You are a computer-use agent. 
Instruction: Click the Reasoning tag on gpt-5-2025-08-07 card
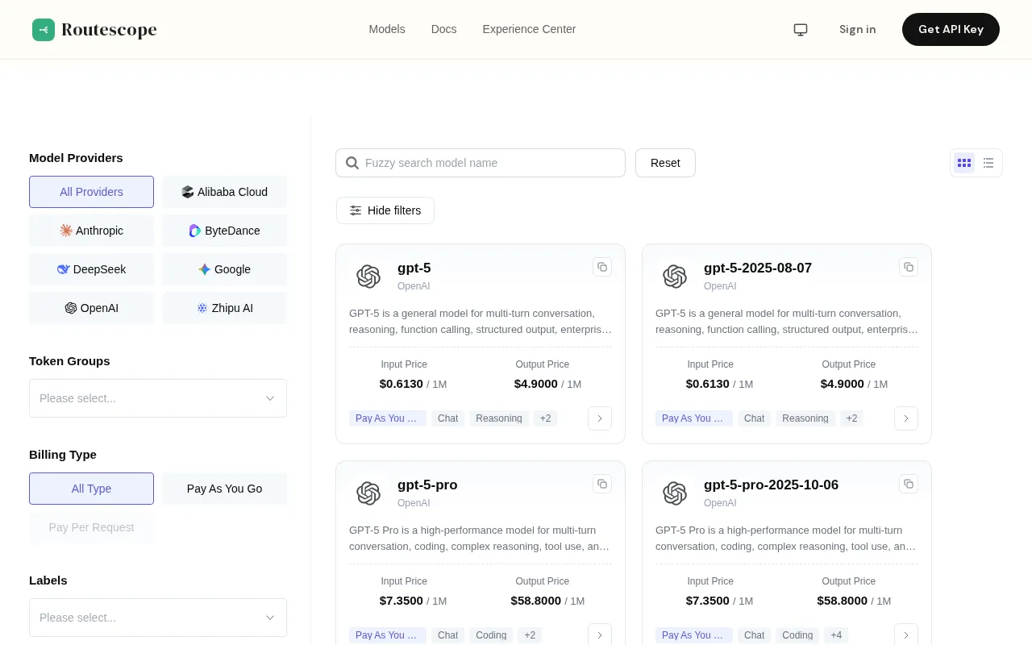pyautogui.click(x=805, y=418)
